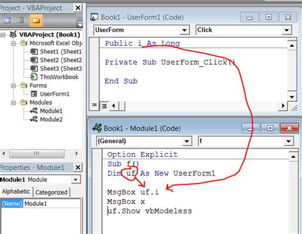Screen dimensions: 302x234
Task: Open the Click procedure dropdown in UserForm1 code
Action: tap(287, 30)
